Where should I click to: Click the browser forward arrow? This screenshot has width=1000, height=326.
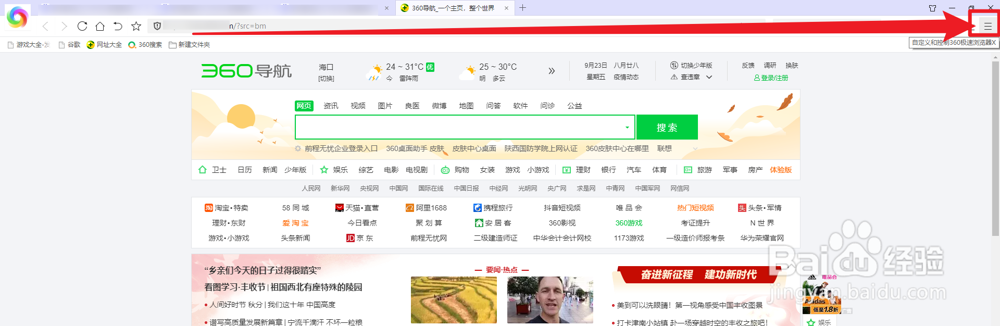pos(64,26)
